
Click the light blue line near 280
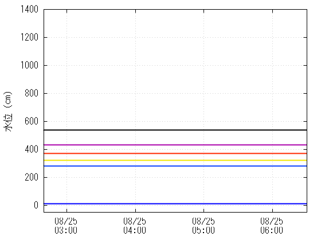(x=175, y=166)
